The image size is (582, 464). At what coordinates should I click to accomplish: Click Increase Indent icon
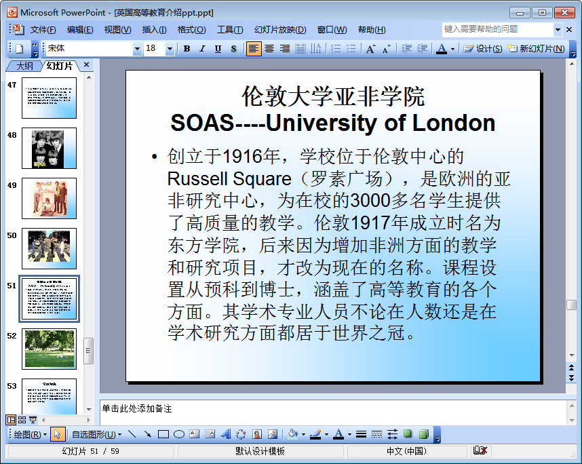(422, 49)
